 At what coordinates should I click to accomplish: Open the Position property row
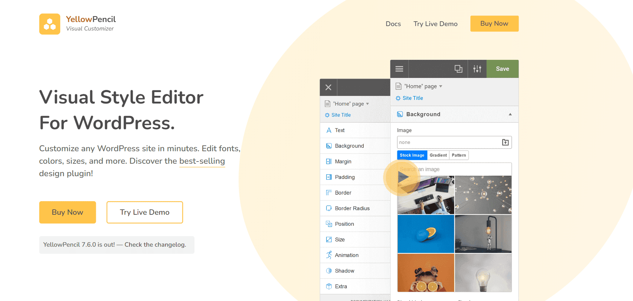tap(355, 224)
